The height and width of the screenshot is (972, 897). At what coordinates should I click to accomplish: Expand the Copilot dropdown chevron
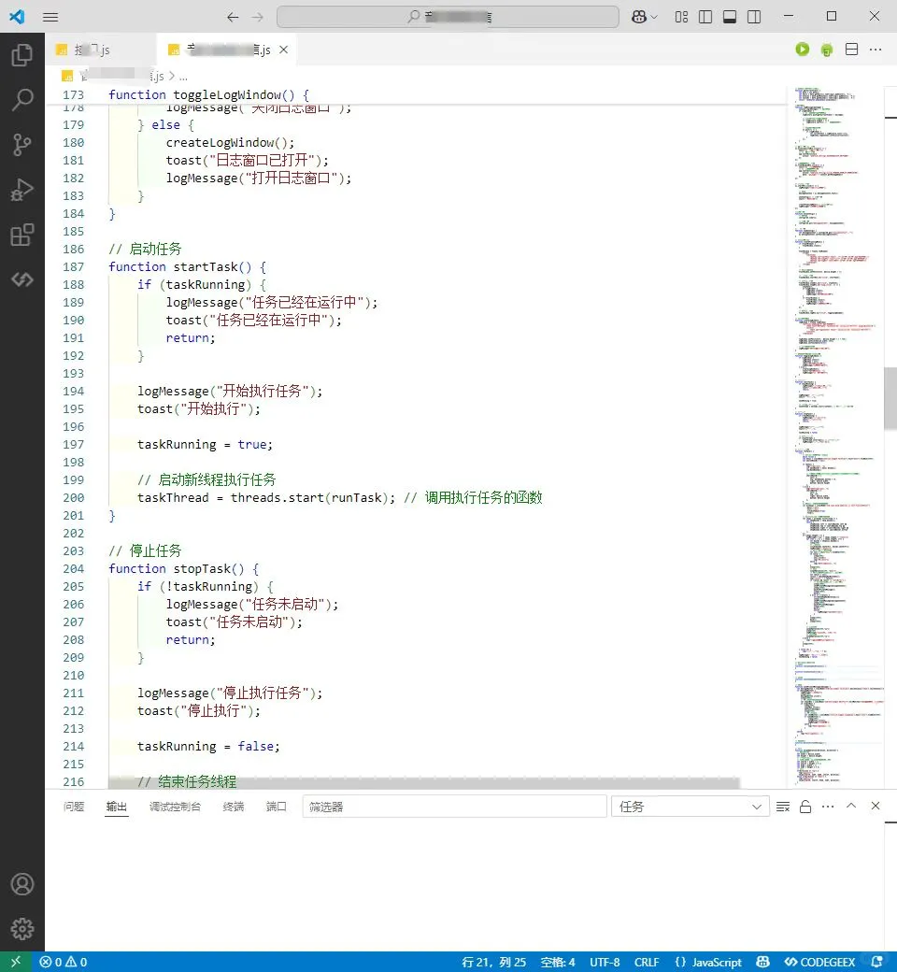click(653, 17)
